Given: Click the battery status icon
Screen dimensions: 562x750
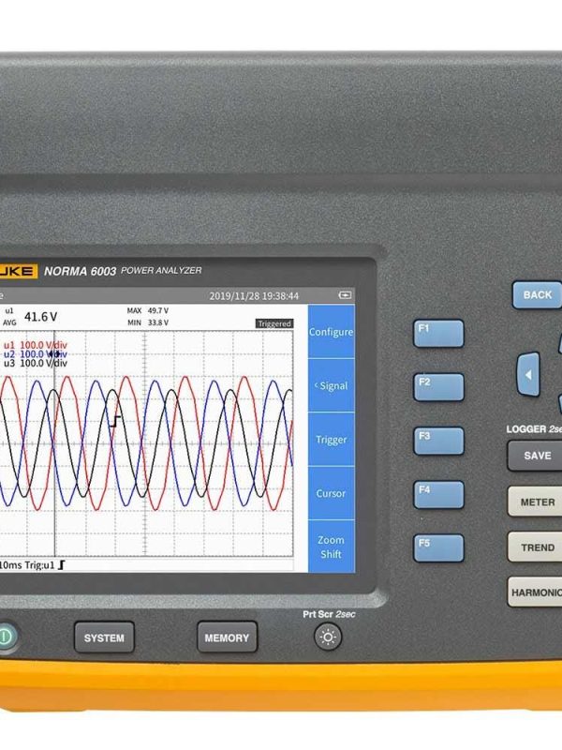Looking at the screenshot, I should pyautogui.click(x=345, y=295).
